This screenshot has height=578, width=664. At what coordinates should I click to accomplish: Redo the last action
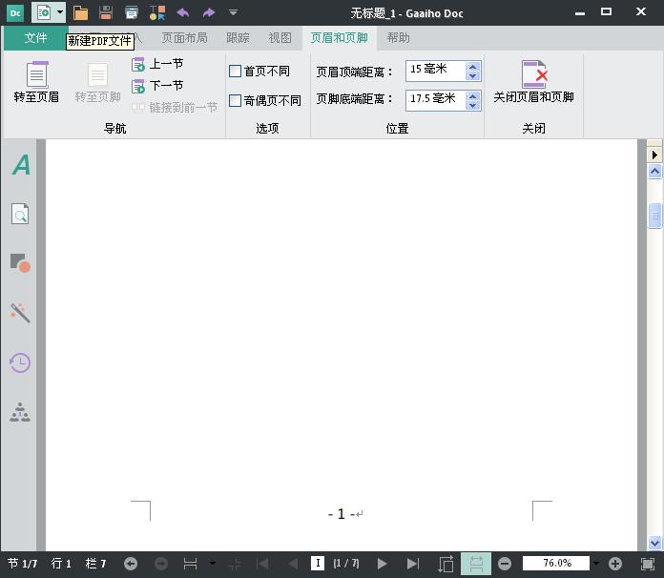[x=208, y=12]
